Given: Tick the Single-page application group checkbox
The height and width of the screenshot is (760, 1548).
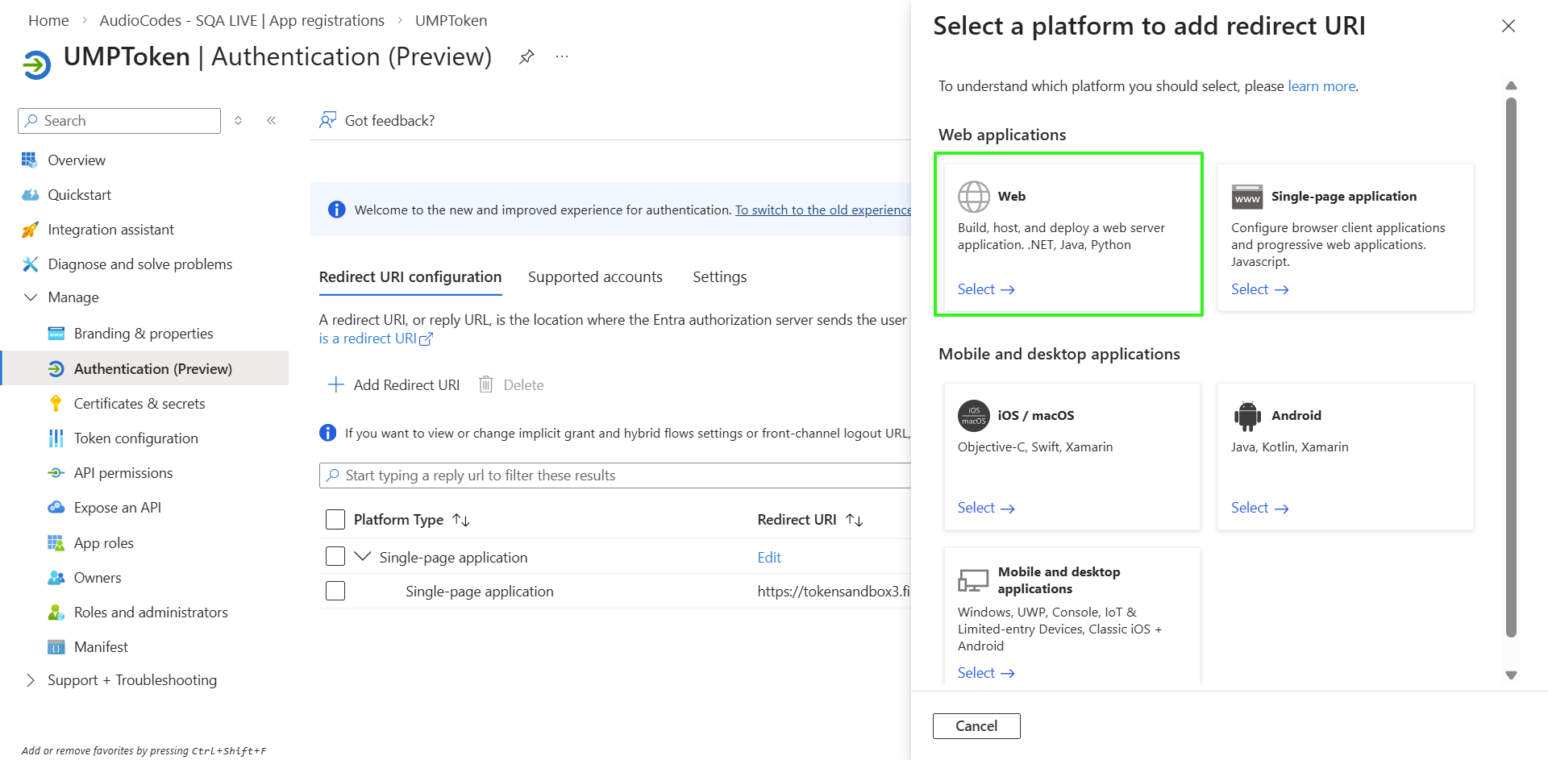Looking at the screenshot, I should click(335, 557).
